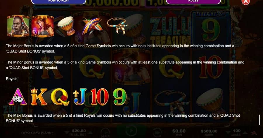Increase total bet with up arrow

point(90,133)
